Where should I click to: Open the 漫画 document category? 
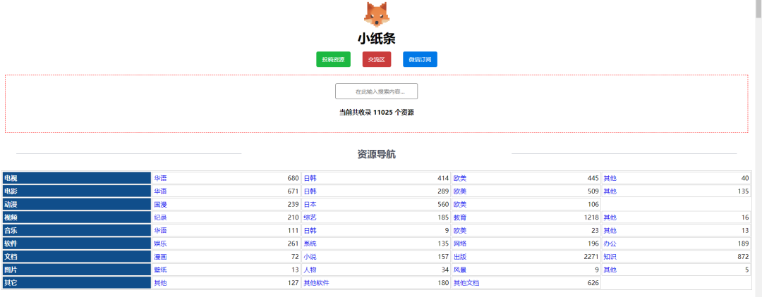tap(160, 256)
